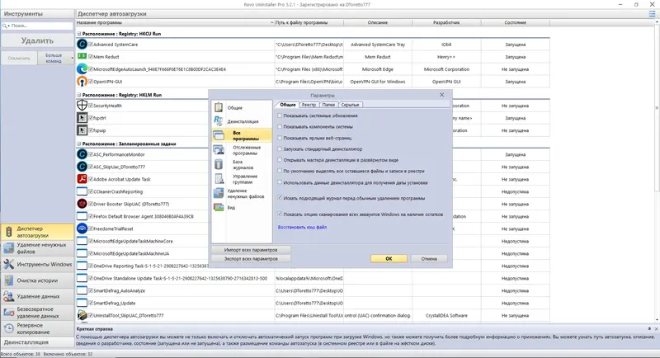Uncheck Искать подходящий журнал checkbox
This screenshot has width=660, height=358.
280,197
